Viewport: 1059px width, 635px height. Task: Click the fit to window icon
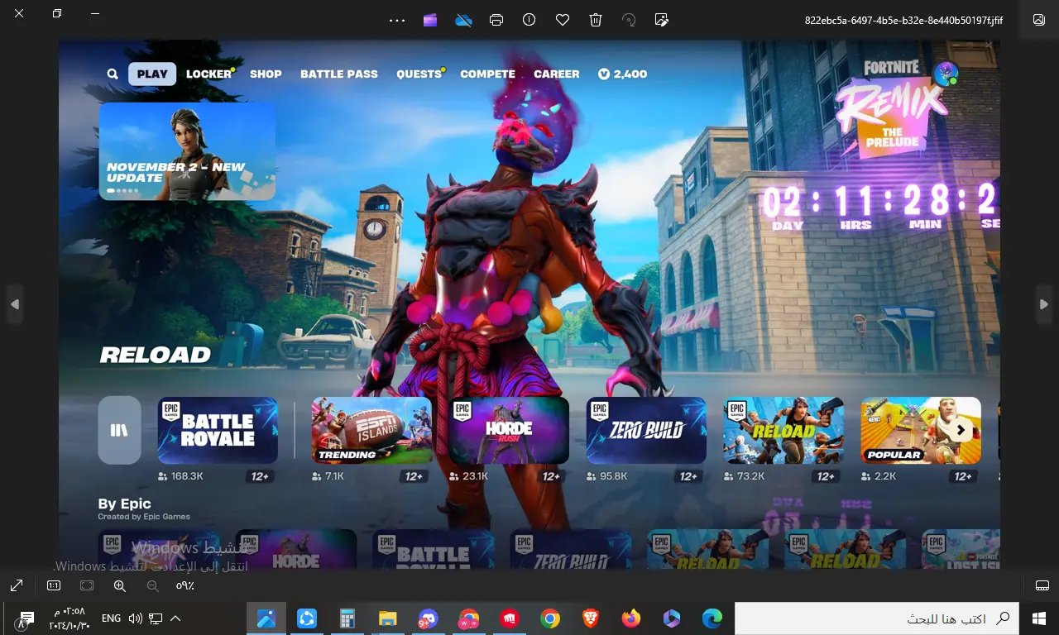pos(87,585)
